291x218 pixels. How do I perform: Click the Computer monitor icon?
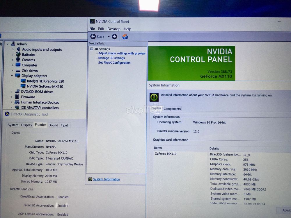pyautogui.click(x=18, y=65)
